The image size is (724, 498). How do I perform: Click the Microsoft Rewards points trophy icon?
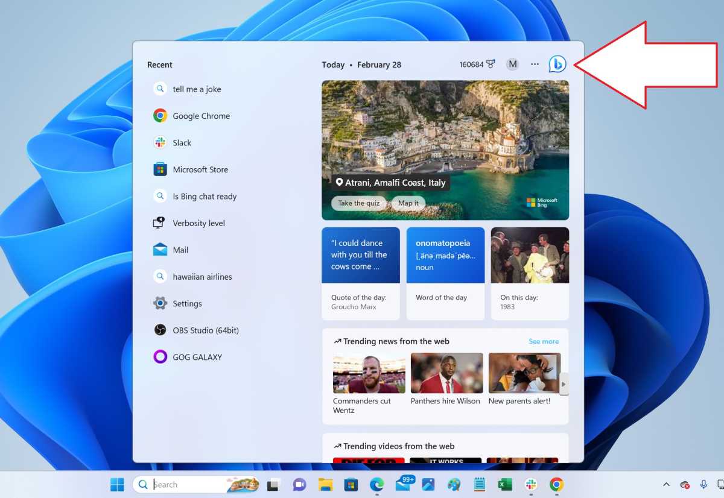click(x=491, y=65)
